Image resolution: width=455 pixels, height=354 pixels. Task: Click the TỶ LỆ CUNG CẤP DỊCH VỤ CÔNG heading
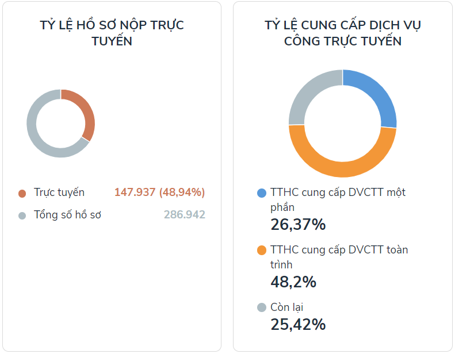(x=343, y=33)
